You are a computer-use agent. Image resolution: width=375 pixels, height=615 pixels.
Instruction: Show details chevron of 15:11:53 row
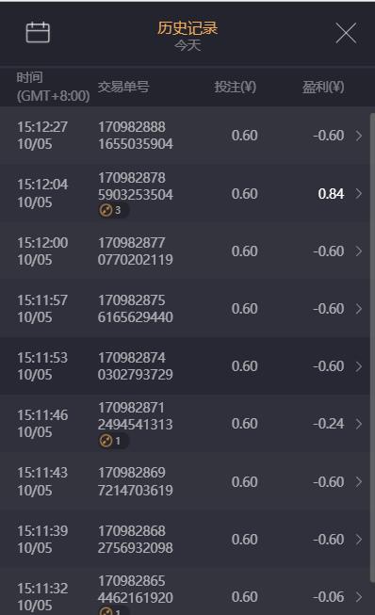[x=359, y=366]
